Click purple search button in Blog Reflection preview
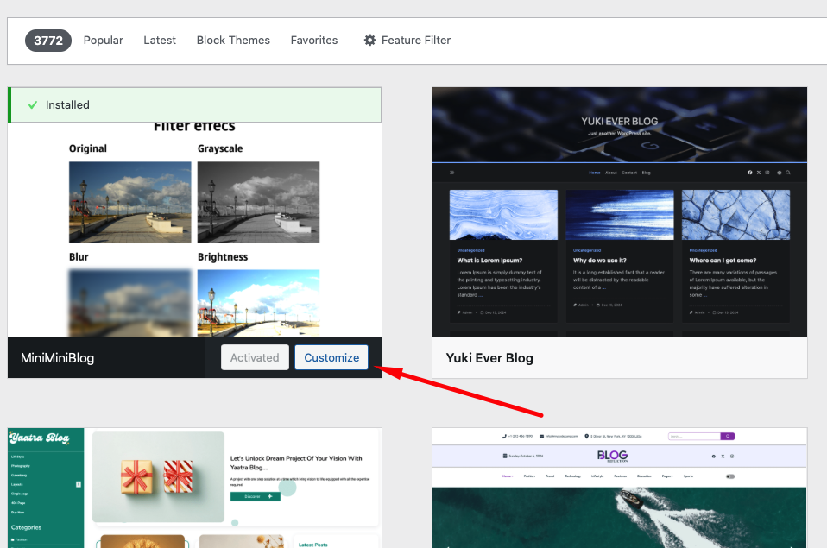 pyautogui.click(x=727, y=437)
